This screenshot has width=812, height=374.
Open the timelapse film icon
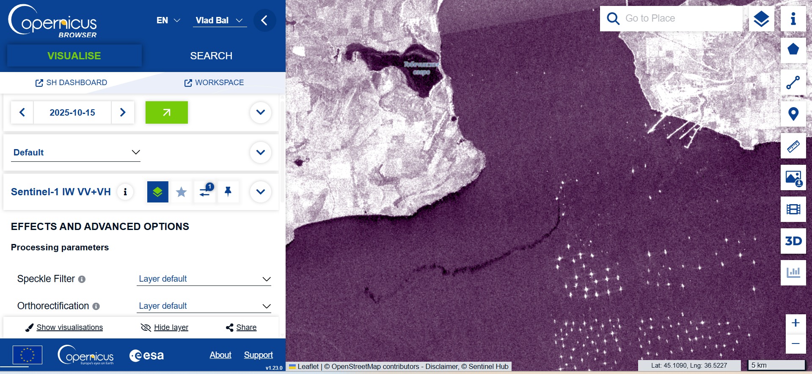[793, 209]
